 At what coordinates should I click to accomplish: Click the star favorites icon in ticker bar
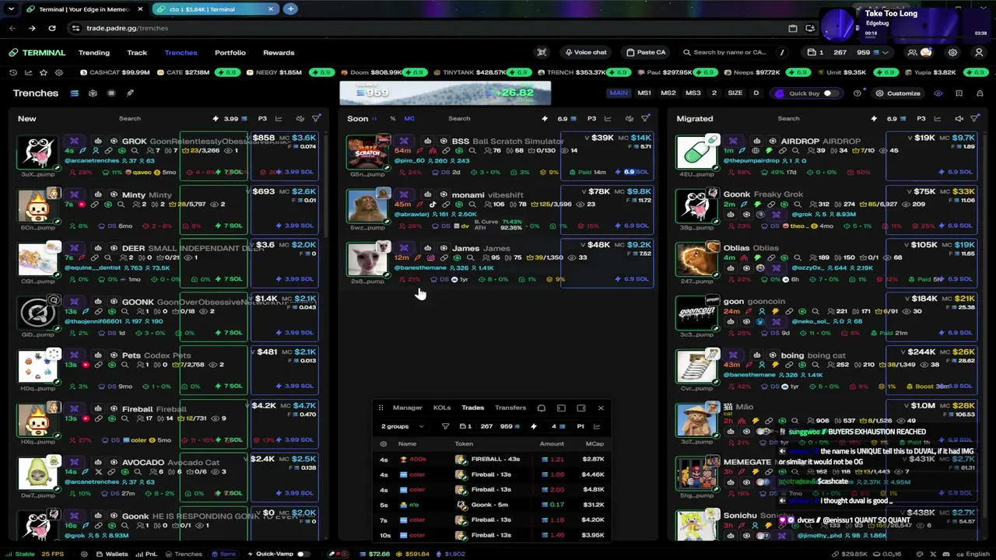coord(44,72)
